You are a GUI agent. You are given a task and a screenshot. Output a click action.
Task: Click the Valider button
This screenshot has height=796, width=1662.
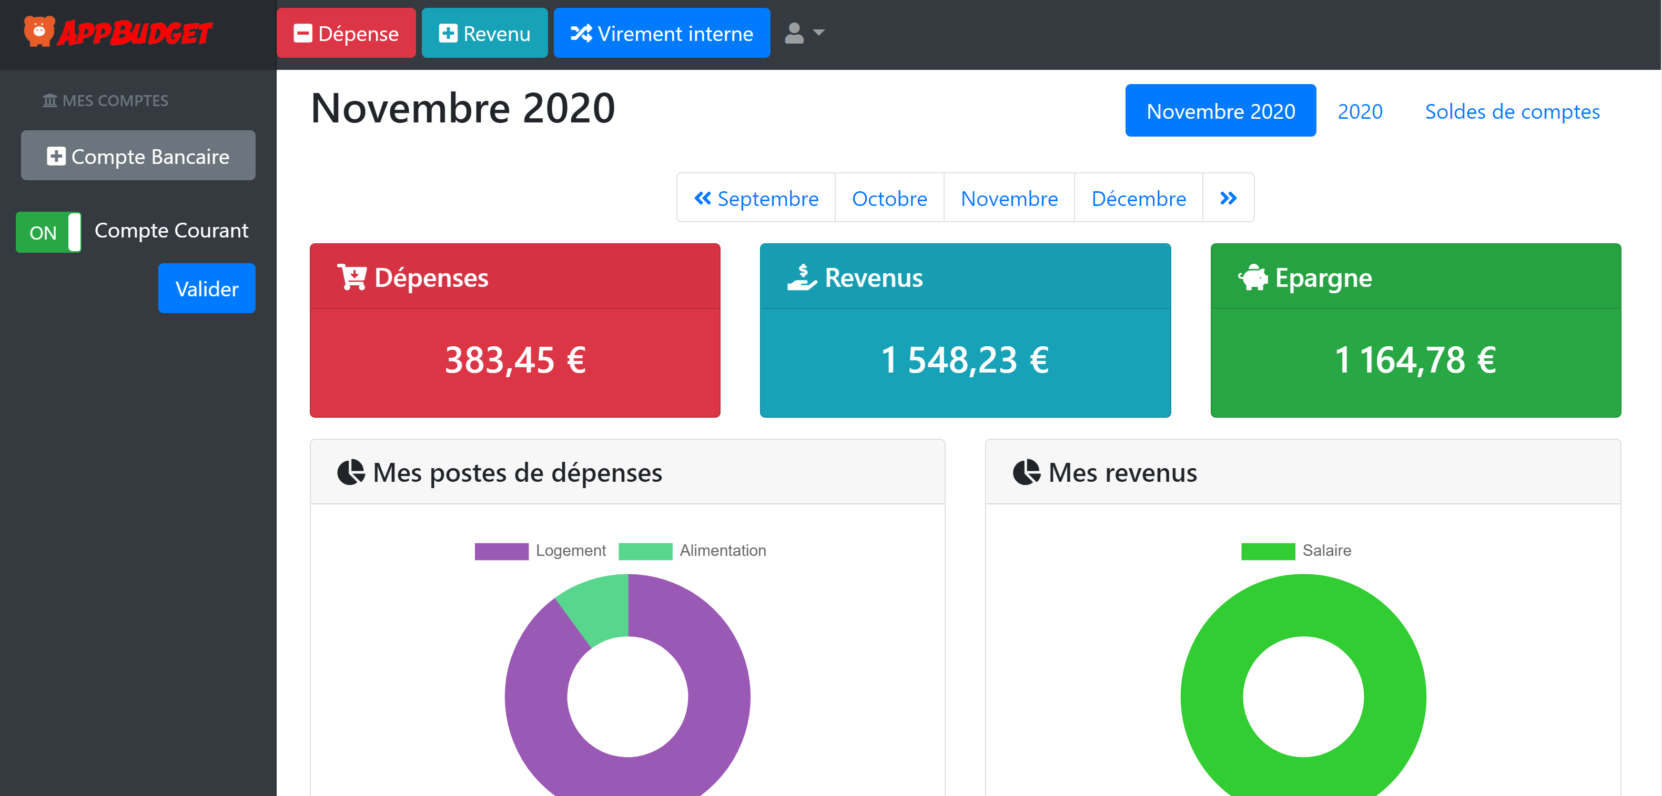[x=207, y=288]
